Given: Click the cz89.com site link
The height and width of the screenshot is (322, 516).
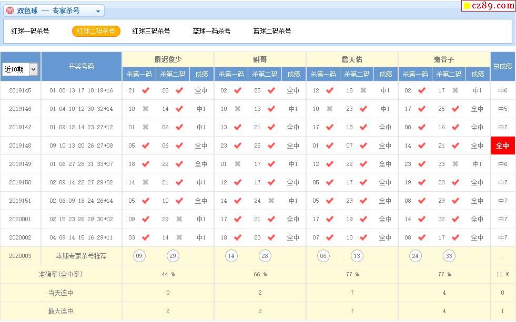Looking at the screenshot, I should 493,5.
